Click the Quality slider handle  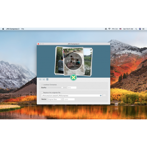[x=62, y=88]
